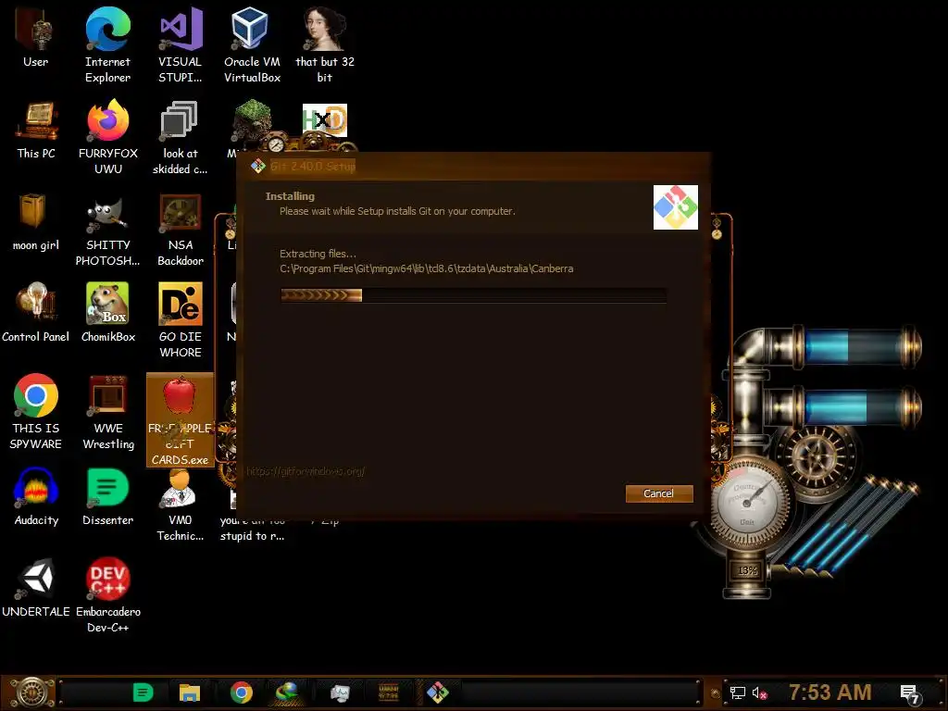Open the gitforwindows.org link in installer

[x=306, y=471]
